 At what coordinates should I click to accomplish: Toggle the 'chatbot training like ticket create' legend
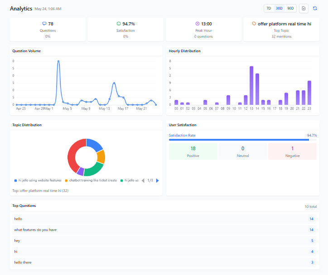click(91, 180)
